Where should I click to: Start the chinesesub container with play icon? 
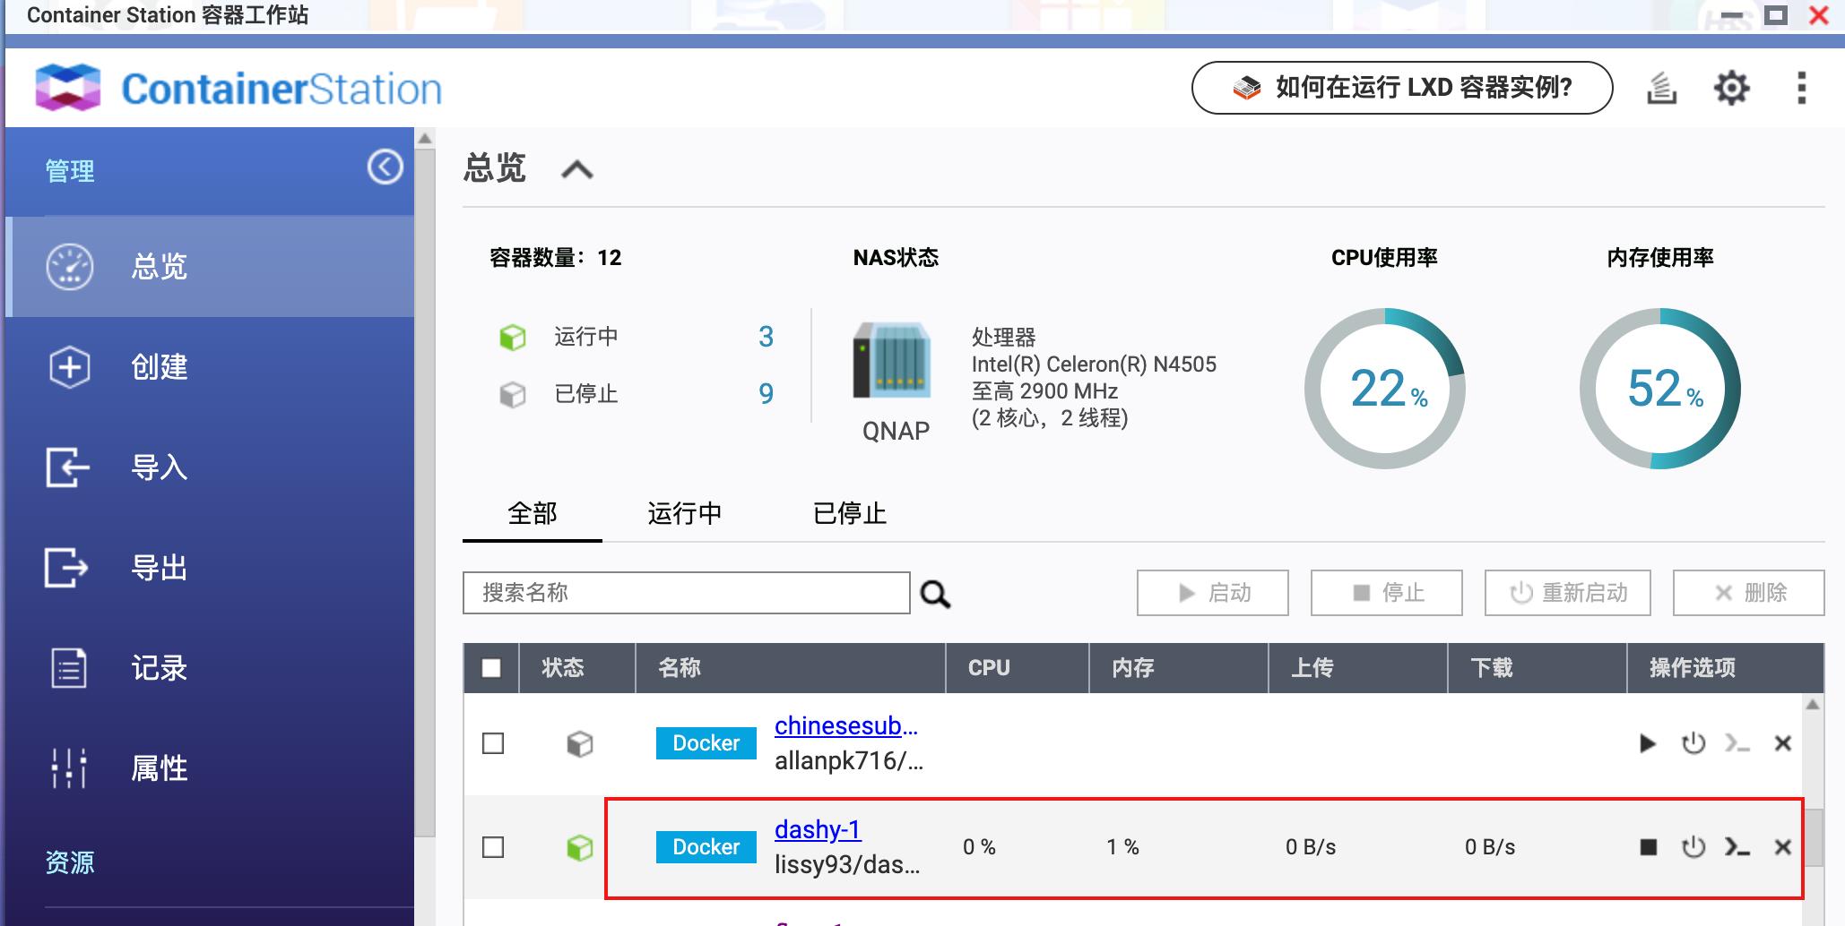tap(1649, 742)
